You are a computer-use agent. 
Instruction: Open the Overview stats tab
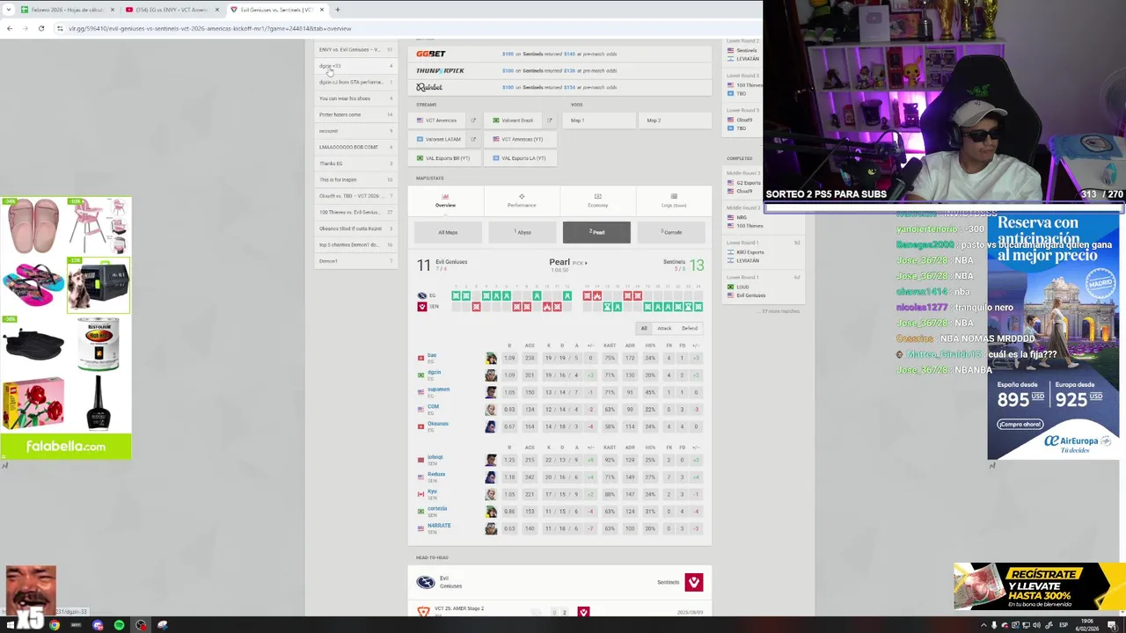445,200
